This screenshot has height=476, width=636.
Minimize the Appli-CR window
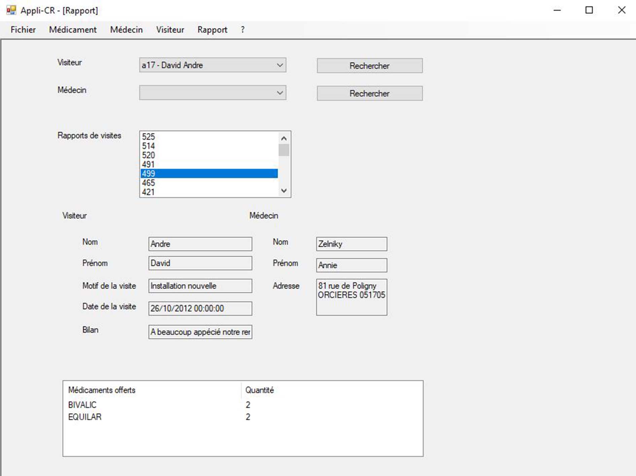pyautogui.click(x=557, y=10)
